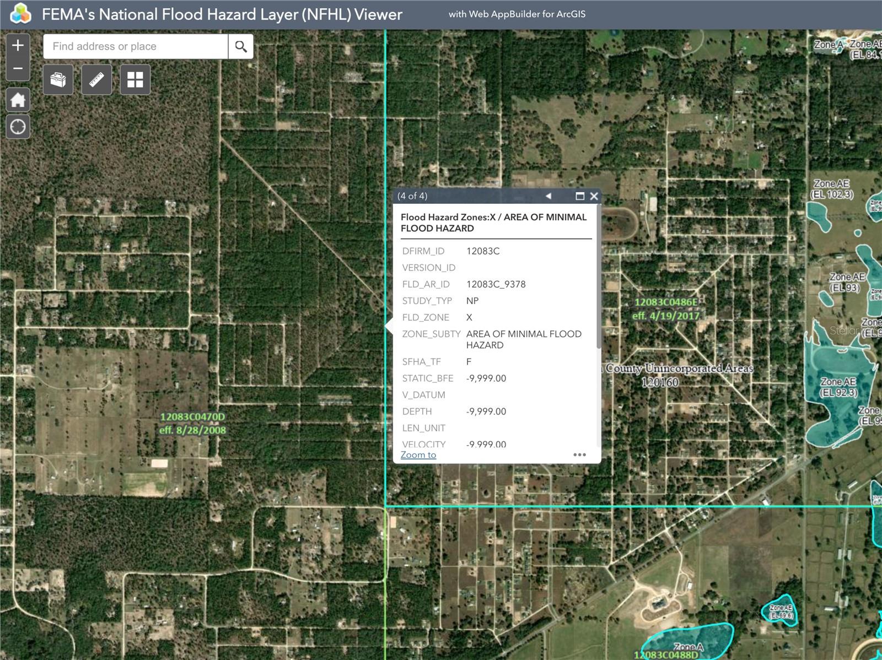Return to default map extent home icon

[18, 100]
